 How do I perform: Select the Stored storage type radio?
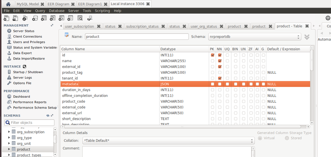287,138
